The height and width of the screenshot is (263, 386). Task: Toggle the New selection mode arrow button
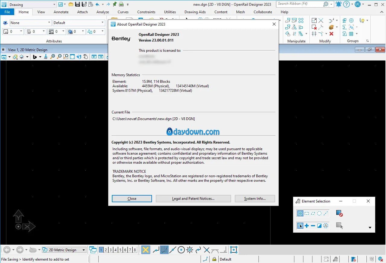click(300, 226)
